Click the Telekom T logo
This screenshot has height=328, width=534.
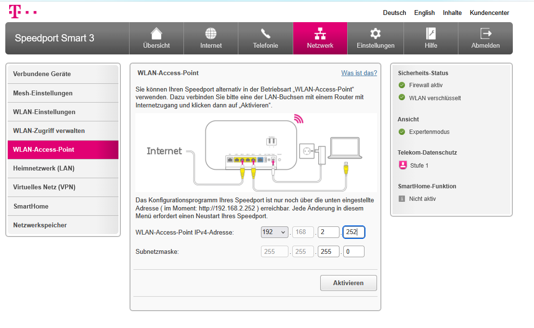point(23,12)
